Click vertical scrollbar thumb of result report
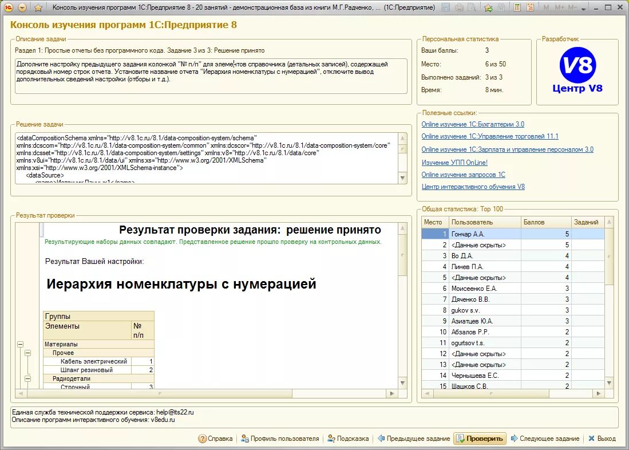The width and height of the screenshot is (629, 450). point(402,255)
